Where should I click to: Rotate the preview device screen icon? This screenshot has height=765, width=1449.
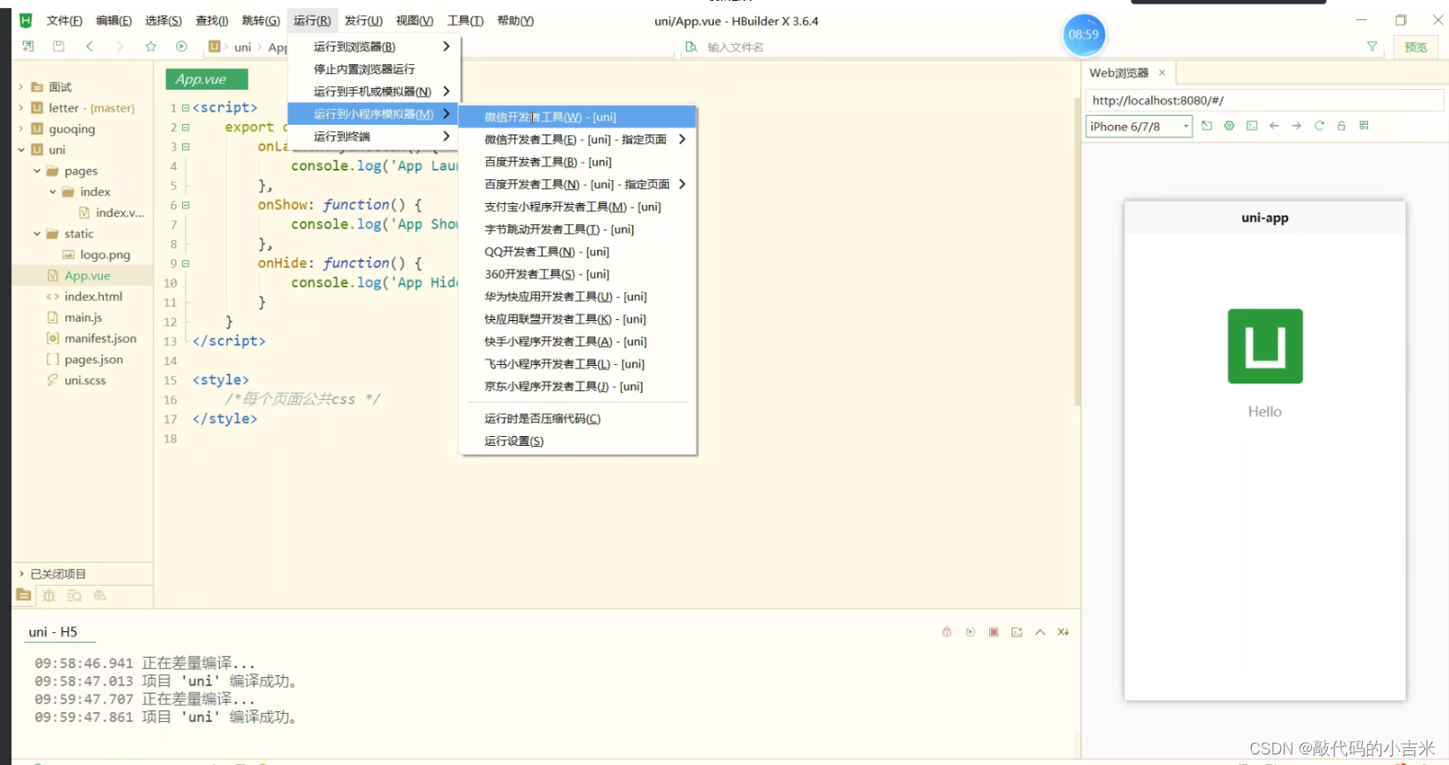tap(1206, 126)
